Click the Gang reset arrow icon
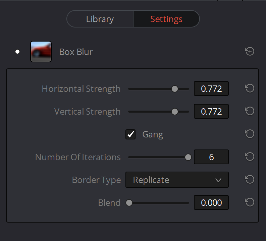Viewport: 266px width, 241px height. coord(250,134)
